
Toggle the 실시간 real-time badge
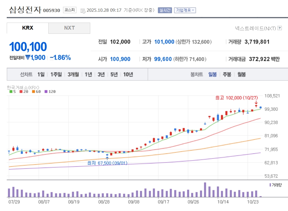(x=164, y=10)
